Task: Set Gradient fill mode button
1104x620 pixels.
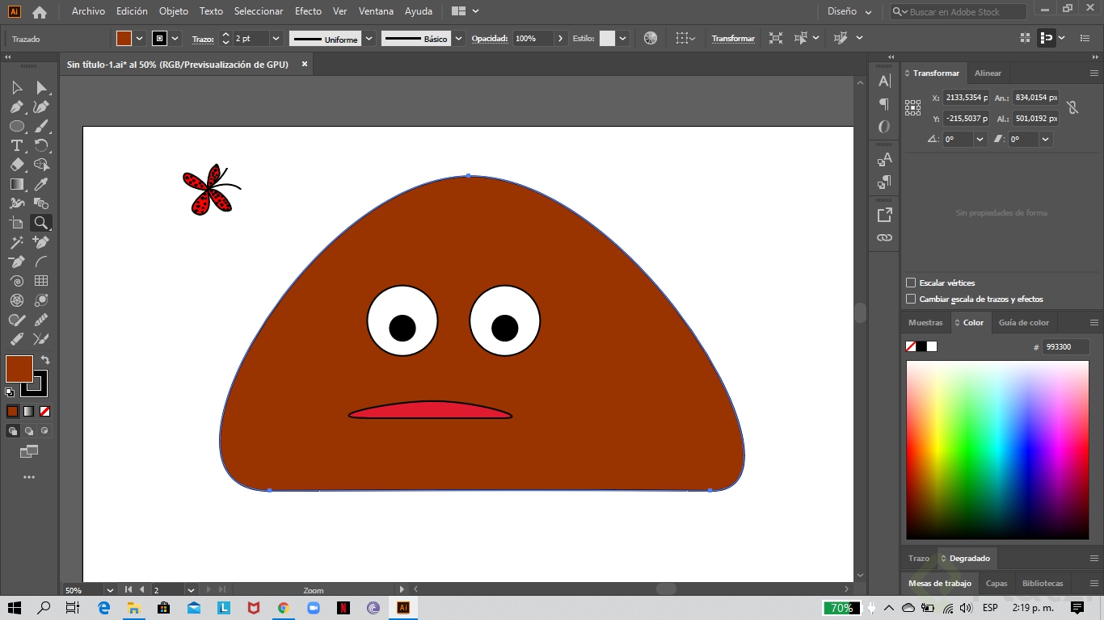Action: click(28, 411)
